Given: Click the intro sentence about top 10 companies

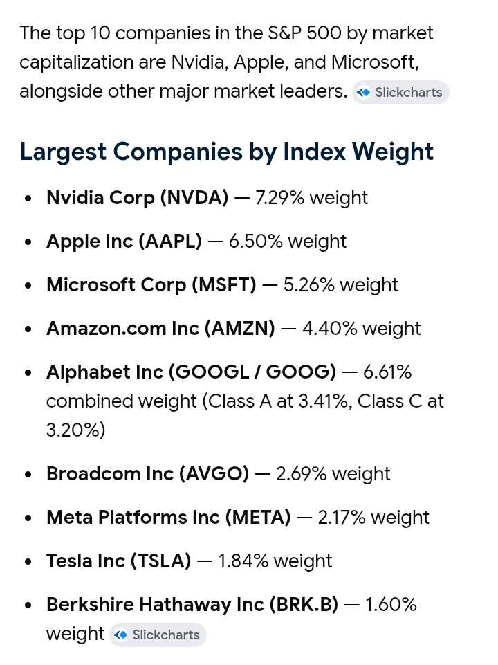Looking at the screenshot, I should pos(226,62).
